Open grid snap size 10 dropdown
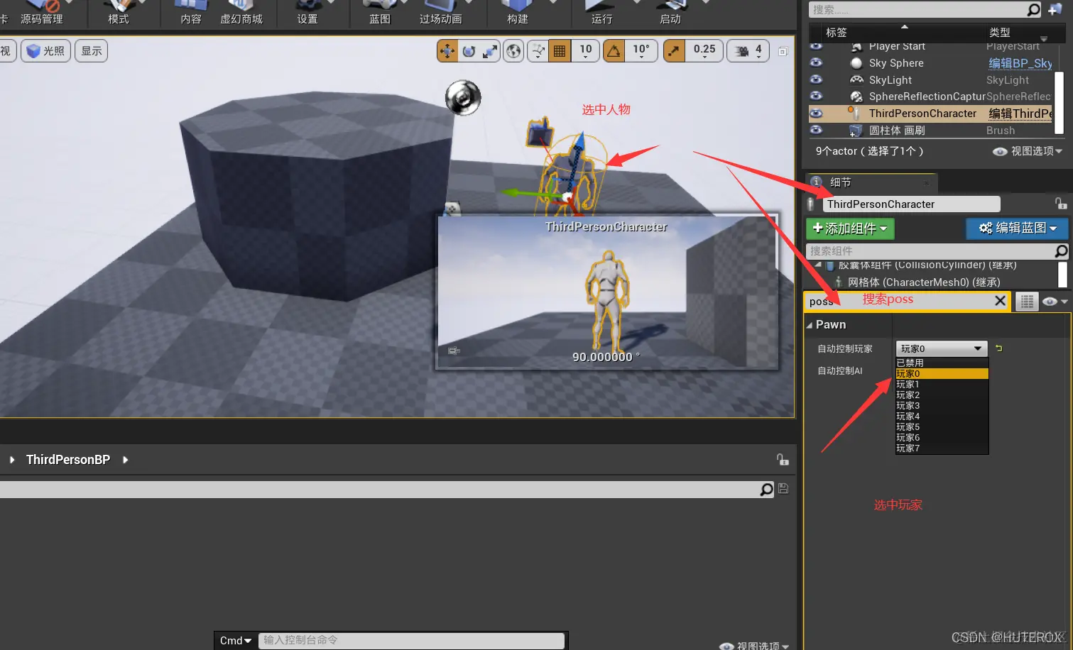Viewport: 1073px width, 650px height. pos(585,51)
